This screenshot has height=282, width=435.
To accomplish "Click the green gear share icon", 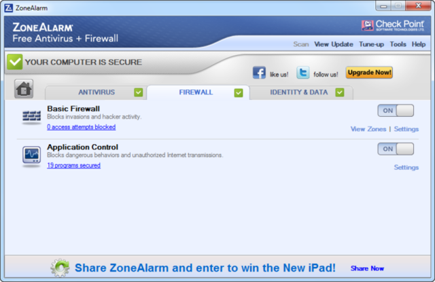I will pyautogui.click(x=60, y=268).
